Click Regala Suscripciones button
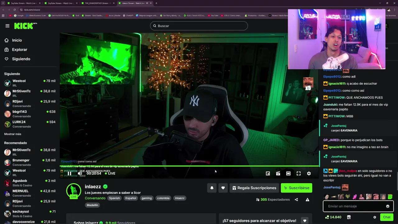The width and height of the screenshot is (398, 224). [x=254, y=188]
